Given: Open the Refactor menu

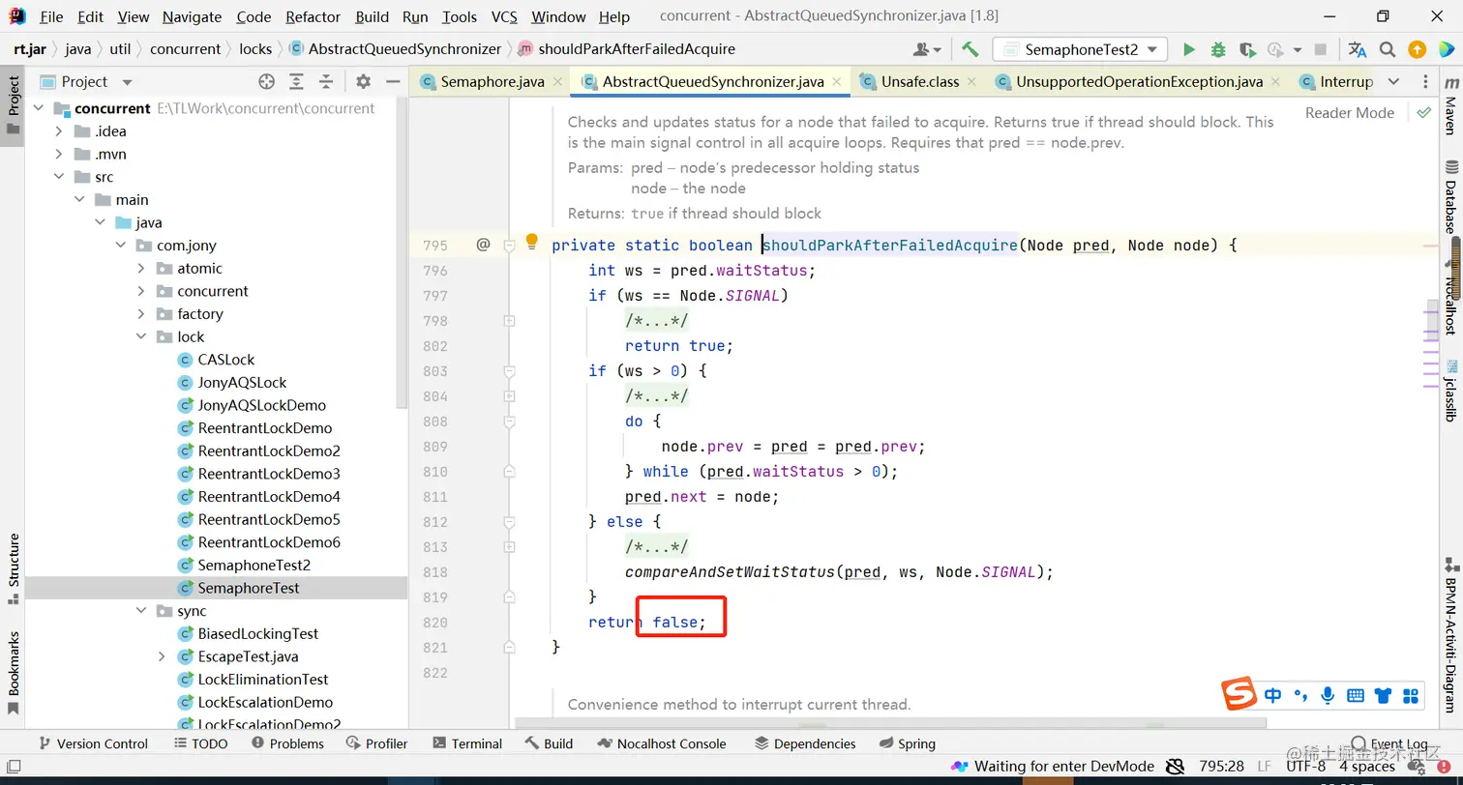Looking at the screenshot, I should [313, 17].
